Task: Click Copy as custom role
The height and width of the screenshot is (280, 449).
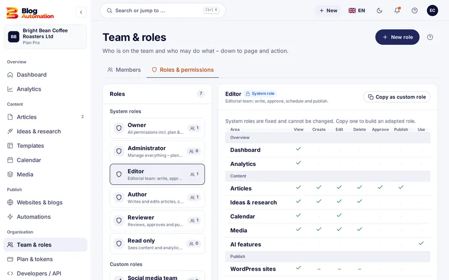Action: click(397, 97)
